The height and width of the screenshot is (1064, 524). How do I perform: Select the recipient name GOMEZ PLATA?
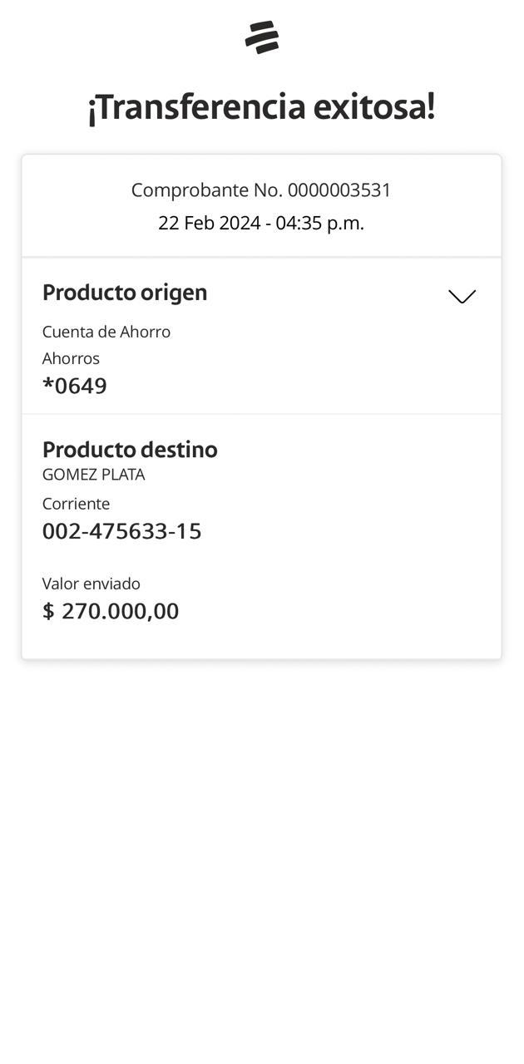point(93,475)
